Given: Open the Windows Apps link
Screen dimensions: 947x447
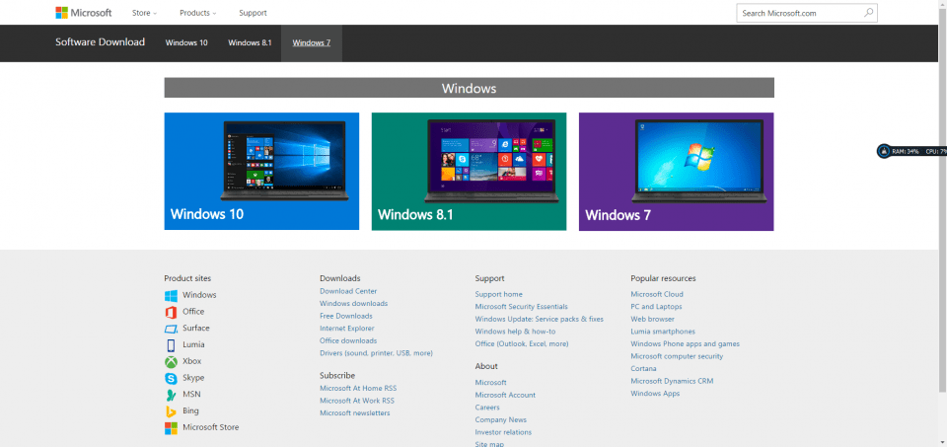Looking at the screenshot, I should 655,394.
